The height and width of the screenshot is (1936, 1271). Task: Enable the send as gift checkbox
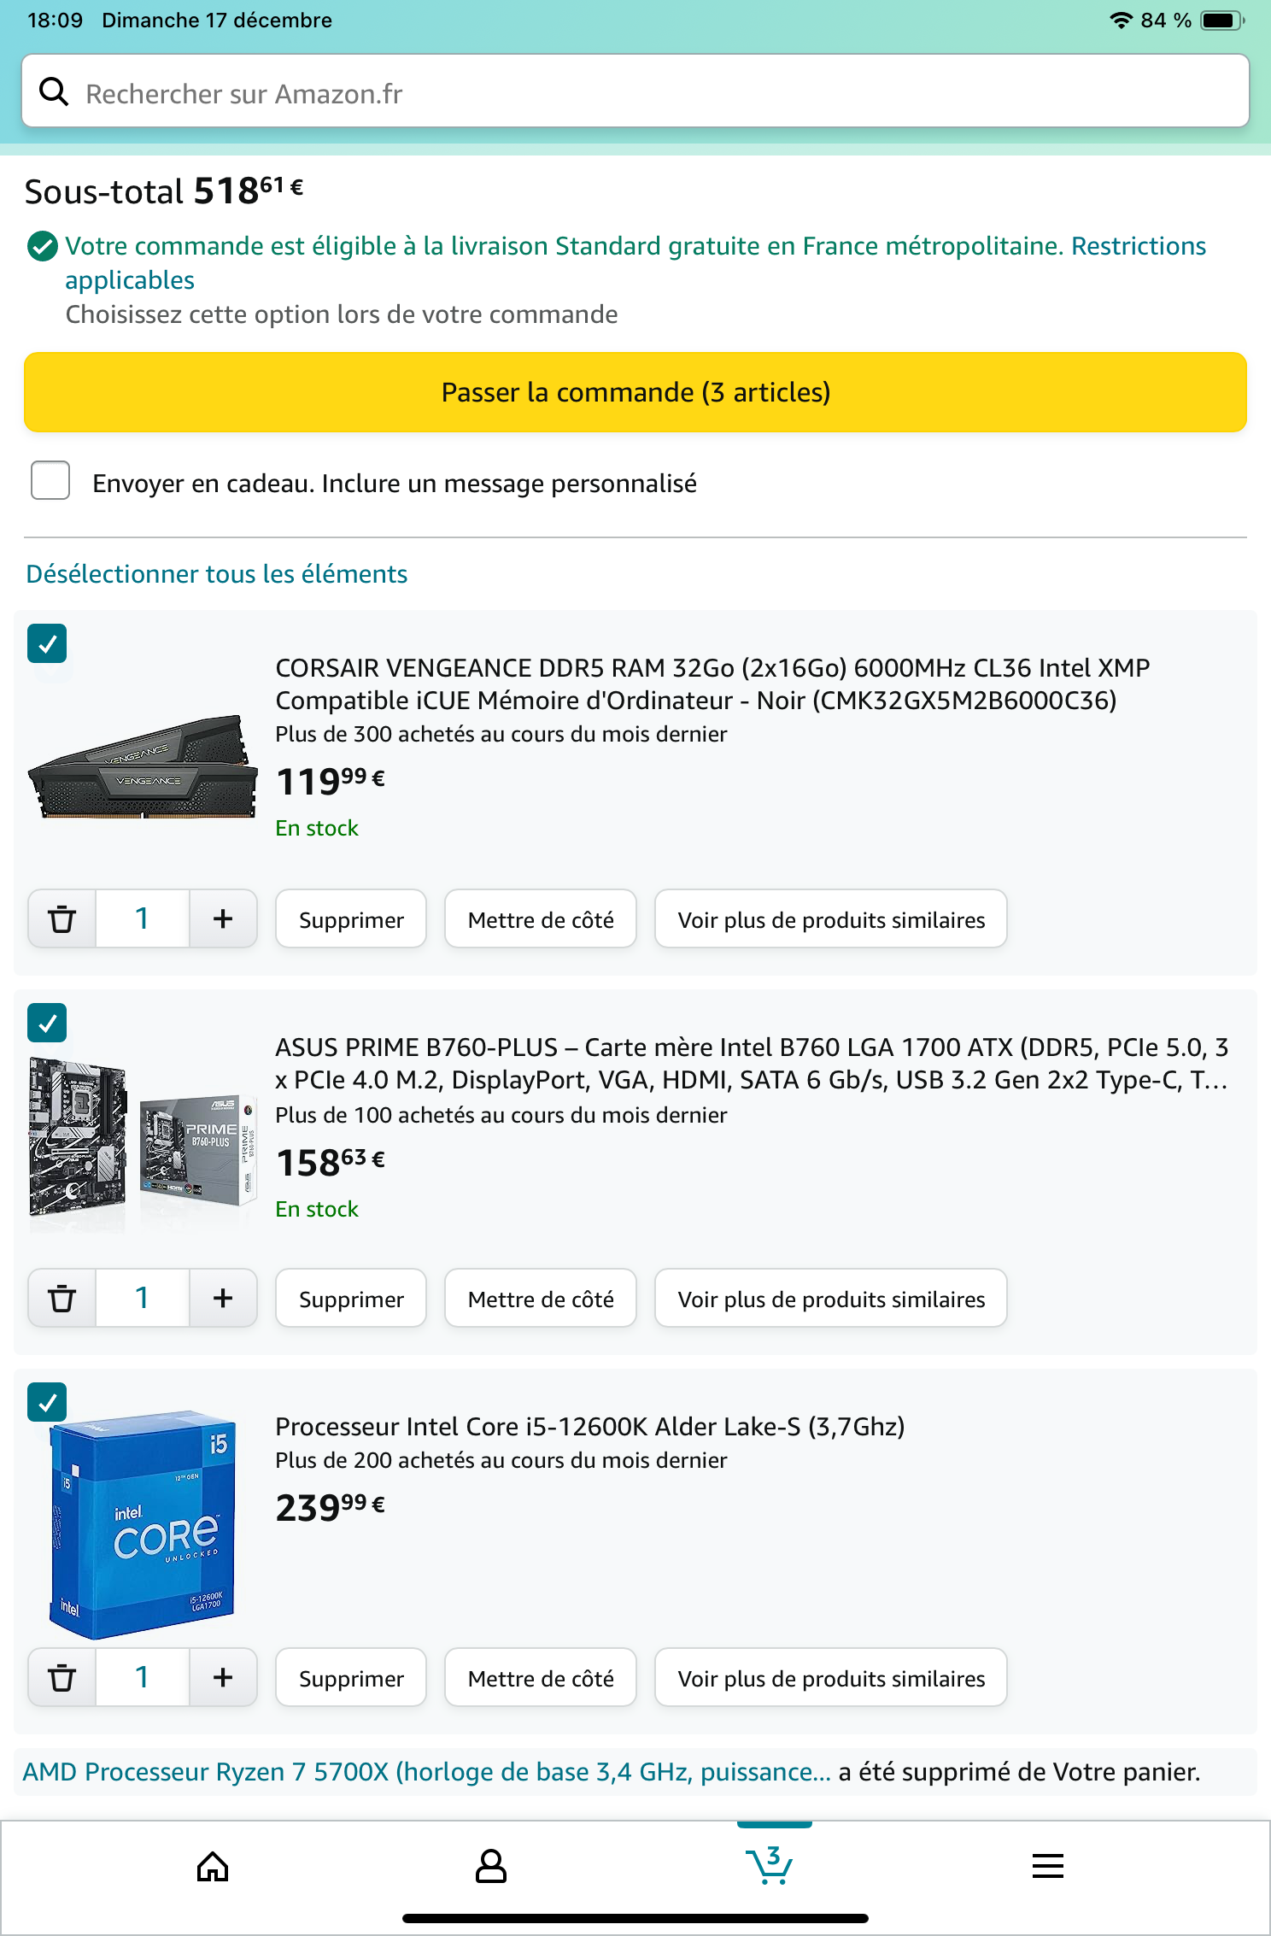(50, 481)
